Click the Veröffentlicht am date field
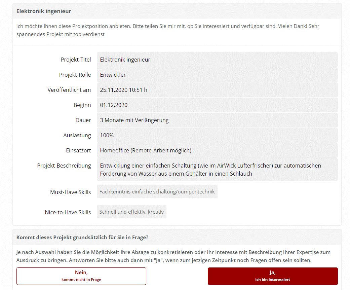 (217, 90)
